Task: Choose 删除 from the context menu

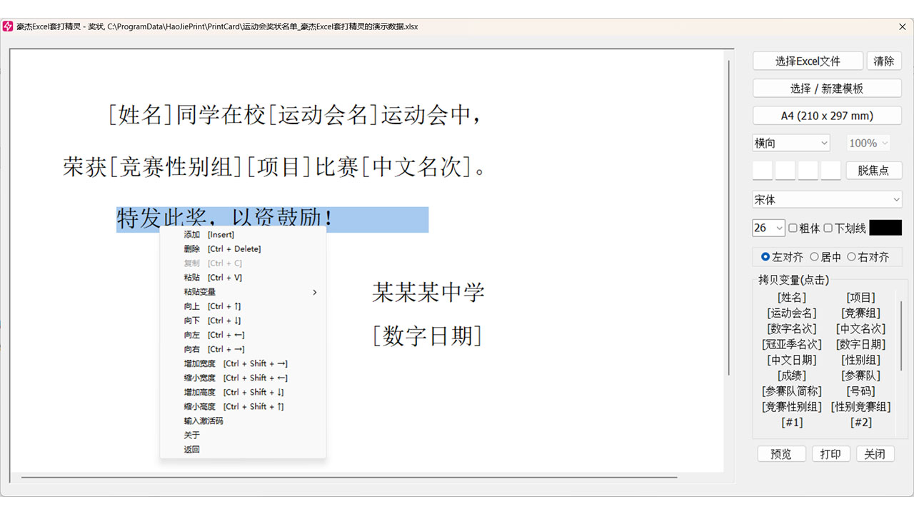Action: (192, 248)
